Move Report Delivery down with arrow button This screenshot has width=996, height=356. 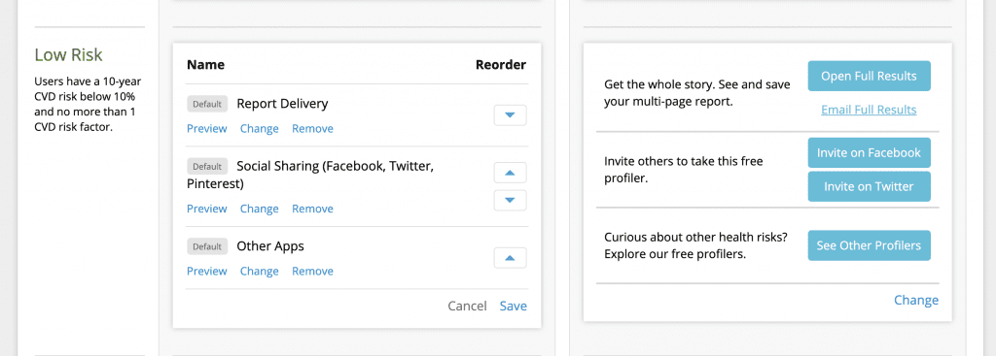click(x=510, y=115)
